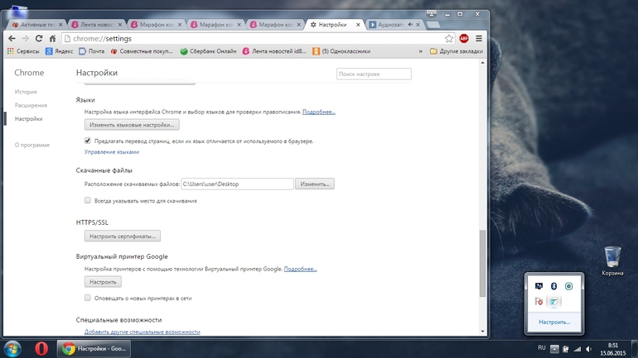Launch Opera from the taskbar

(41, 349)
